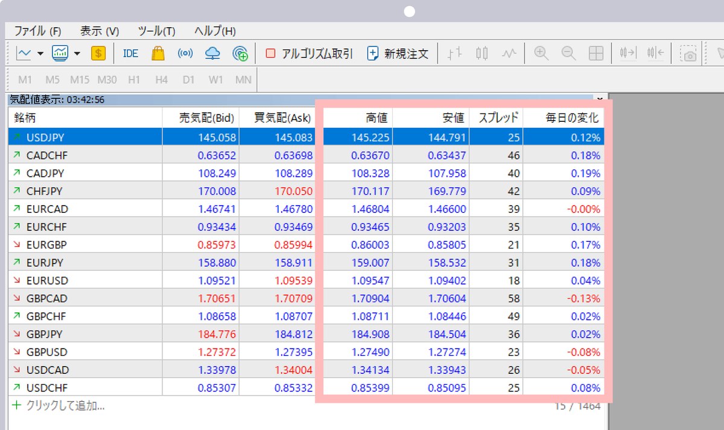Select CHFJPY symbol row
The image size is (724, 430).
tap(306, 191)
